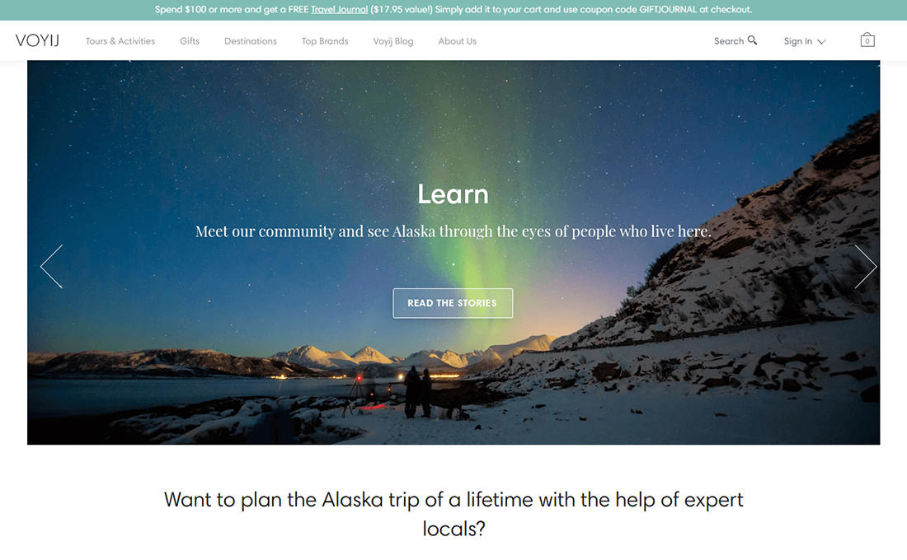Click the Alaska trip planning headline
This screenshot has width=907, height=560.
click(x=453, y=514)
